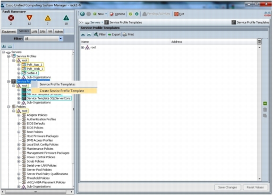Select Maintenance Policies in the tree
273x196 pixels.
(40, 149)
